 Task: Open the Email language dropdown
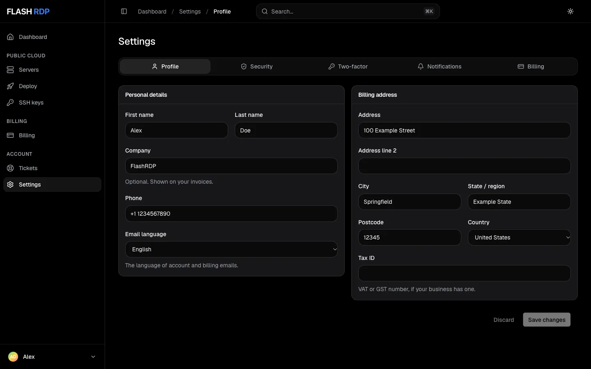click(231, 249)
